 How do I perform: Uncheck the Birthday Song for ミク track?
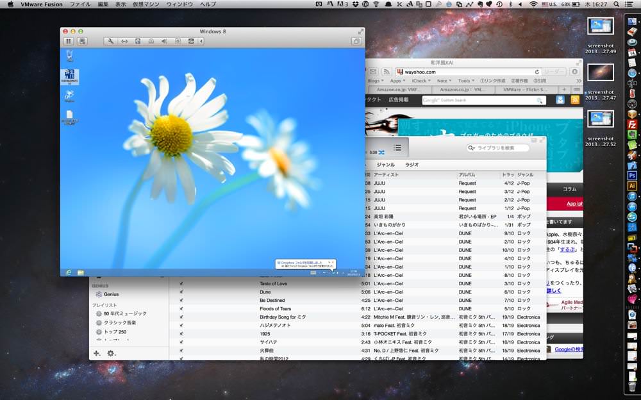tap(181, 317)
